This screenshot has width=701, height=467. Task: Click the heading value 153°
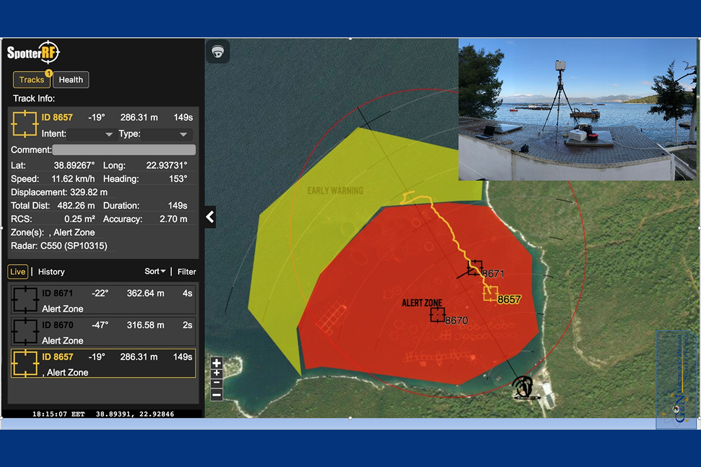pyautogui.click(x=178, y=179)
